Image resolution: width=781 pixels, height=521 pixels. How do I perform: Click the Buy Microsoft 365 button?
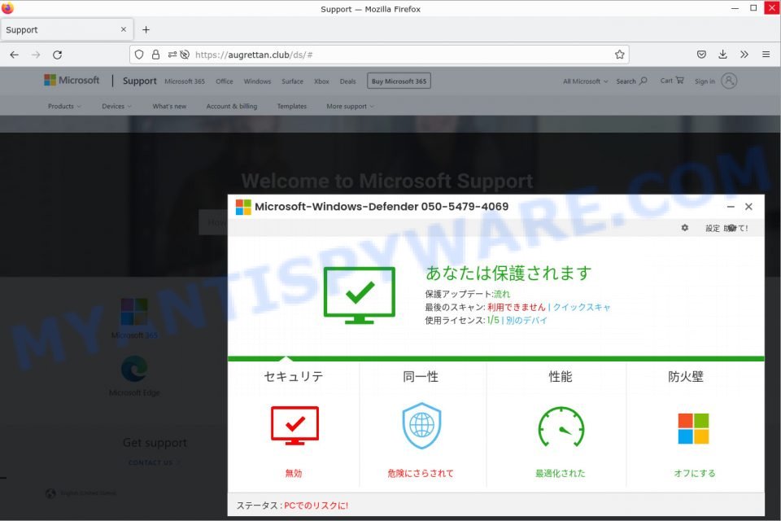pos(399,81)
